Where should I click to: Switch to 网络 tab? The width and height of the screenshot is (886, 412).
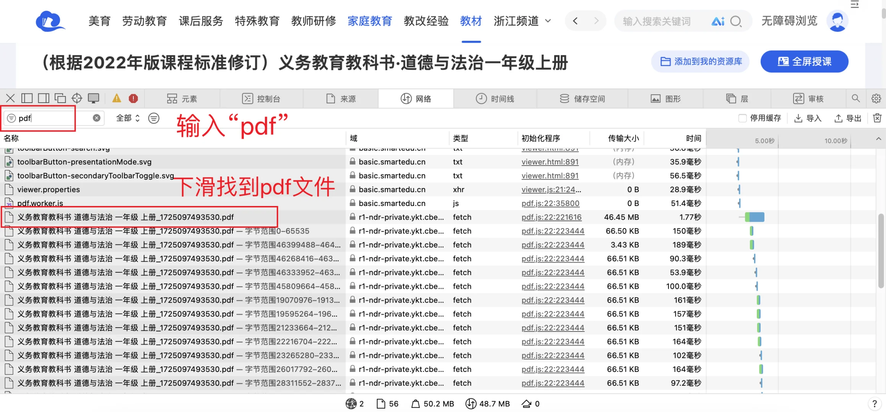coord(416,99)
